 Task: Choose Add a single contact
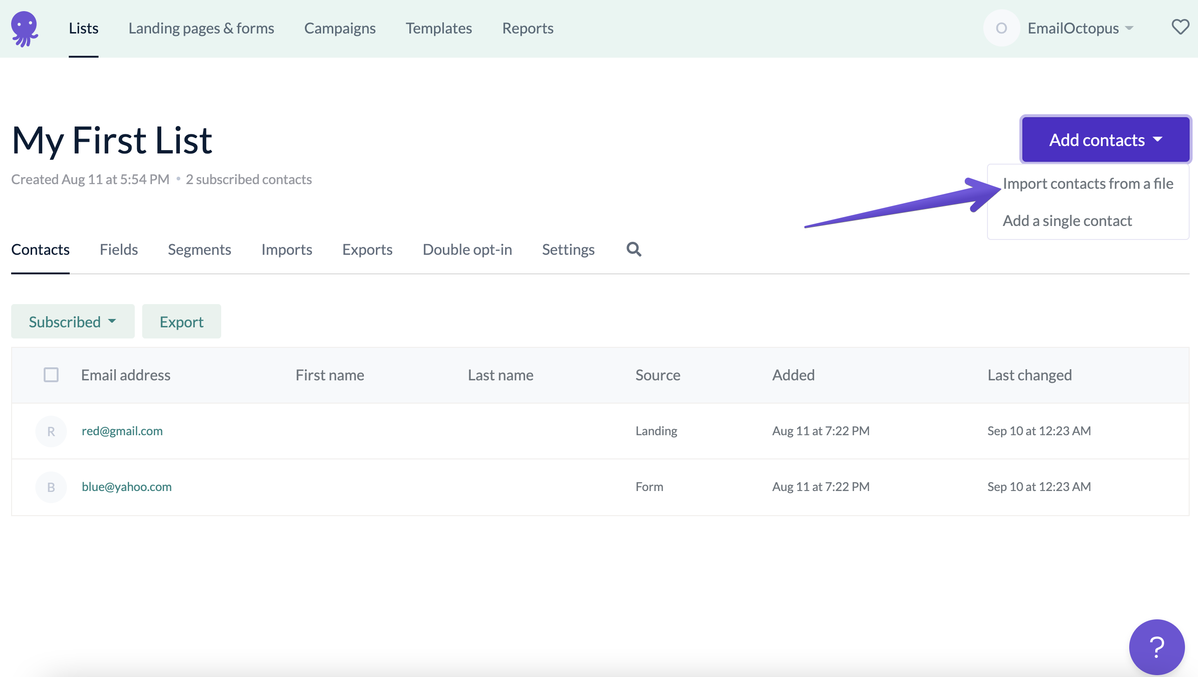point(1067,220)
